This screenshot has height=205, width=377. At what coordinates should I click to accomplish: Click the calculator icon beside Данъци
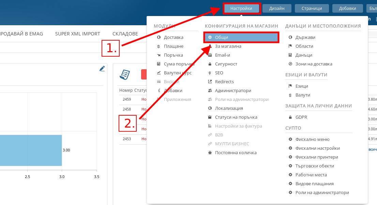[290, 55]
